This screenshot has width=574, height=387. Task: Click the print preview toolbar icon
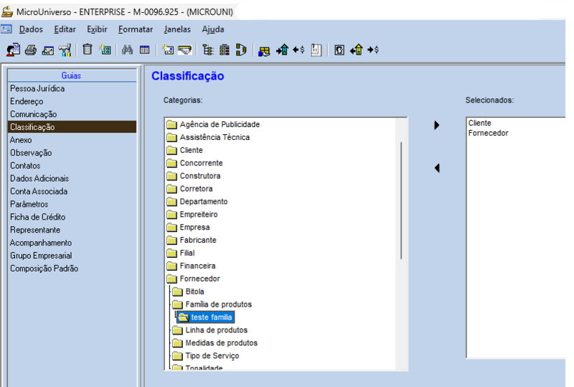point(48,50)
